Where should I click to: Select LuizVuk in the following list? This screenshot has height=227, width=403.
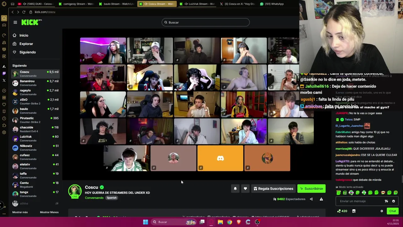click(35, 138)
